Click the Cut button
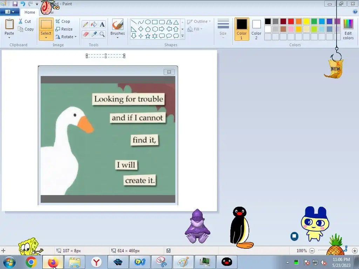This screenshot has height=269, width=359. pyautogui.click(x=25, y=21)
